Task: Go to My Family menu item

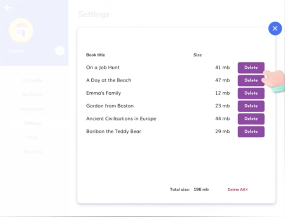Action: coord(33,95)
